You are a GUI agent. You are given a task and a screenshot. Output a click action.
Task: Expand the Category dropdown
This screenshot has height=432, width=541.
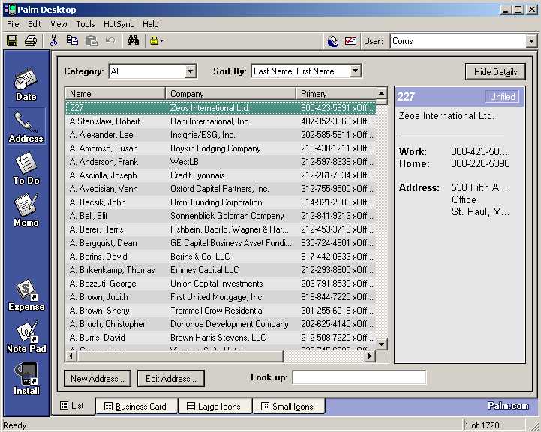(190, 71)
